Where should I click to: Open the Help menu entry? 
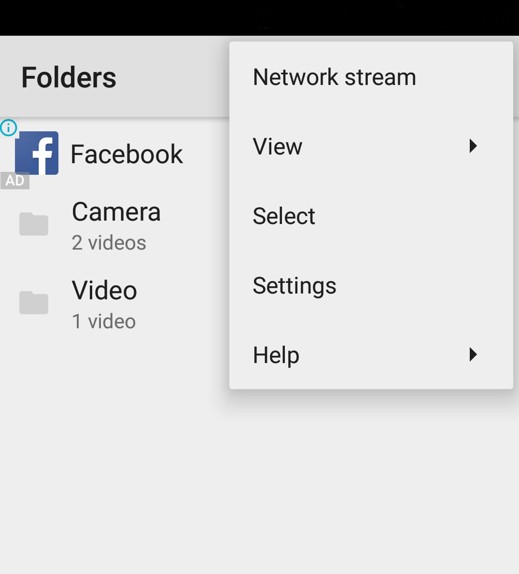[371, 355]
